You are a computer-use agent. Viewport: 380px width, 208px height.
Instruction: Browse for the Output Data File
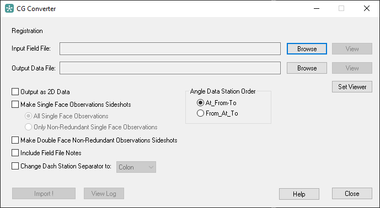pyautogui.click(x=307, y=68)
